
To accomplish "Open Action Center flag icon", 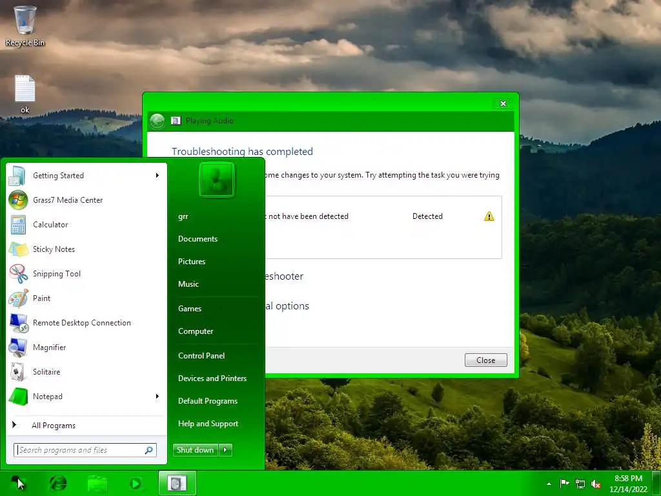I will pos(564,484).
